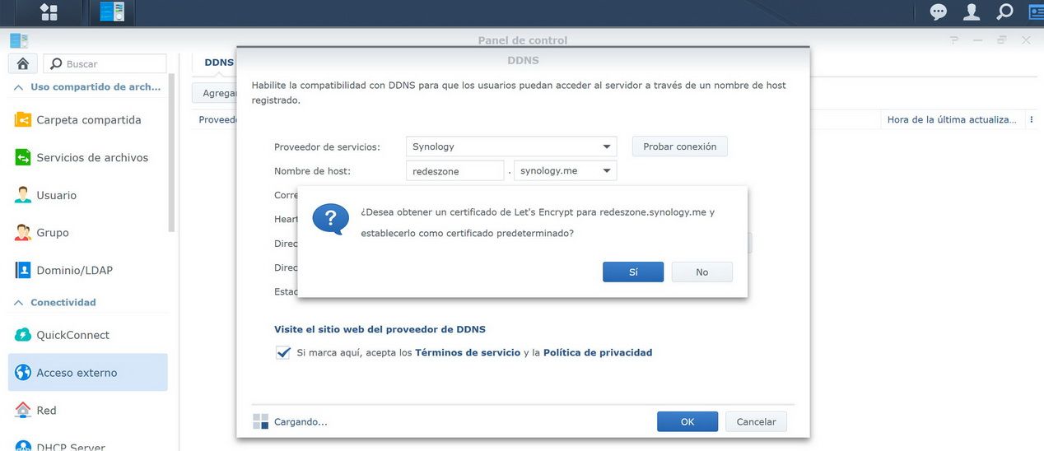Click the Buscar search field
Viewport: 1044px width, 451px height.
[x=105, y=63]
